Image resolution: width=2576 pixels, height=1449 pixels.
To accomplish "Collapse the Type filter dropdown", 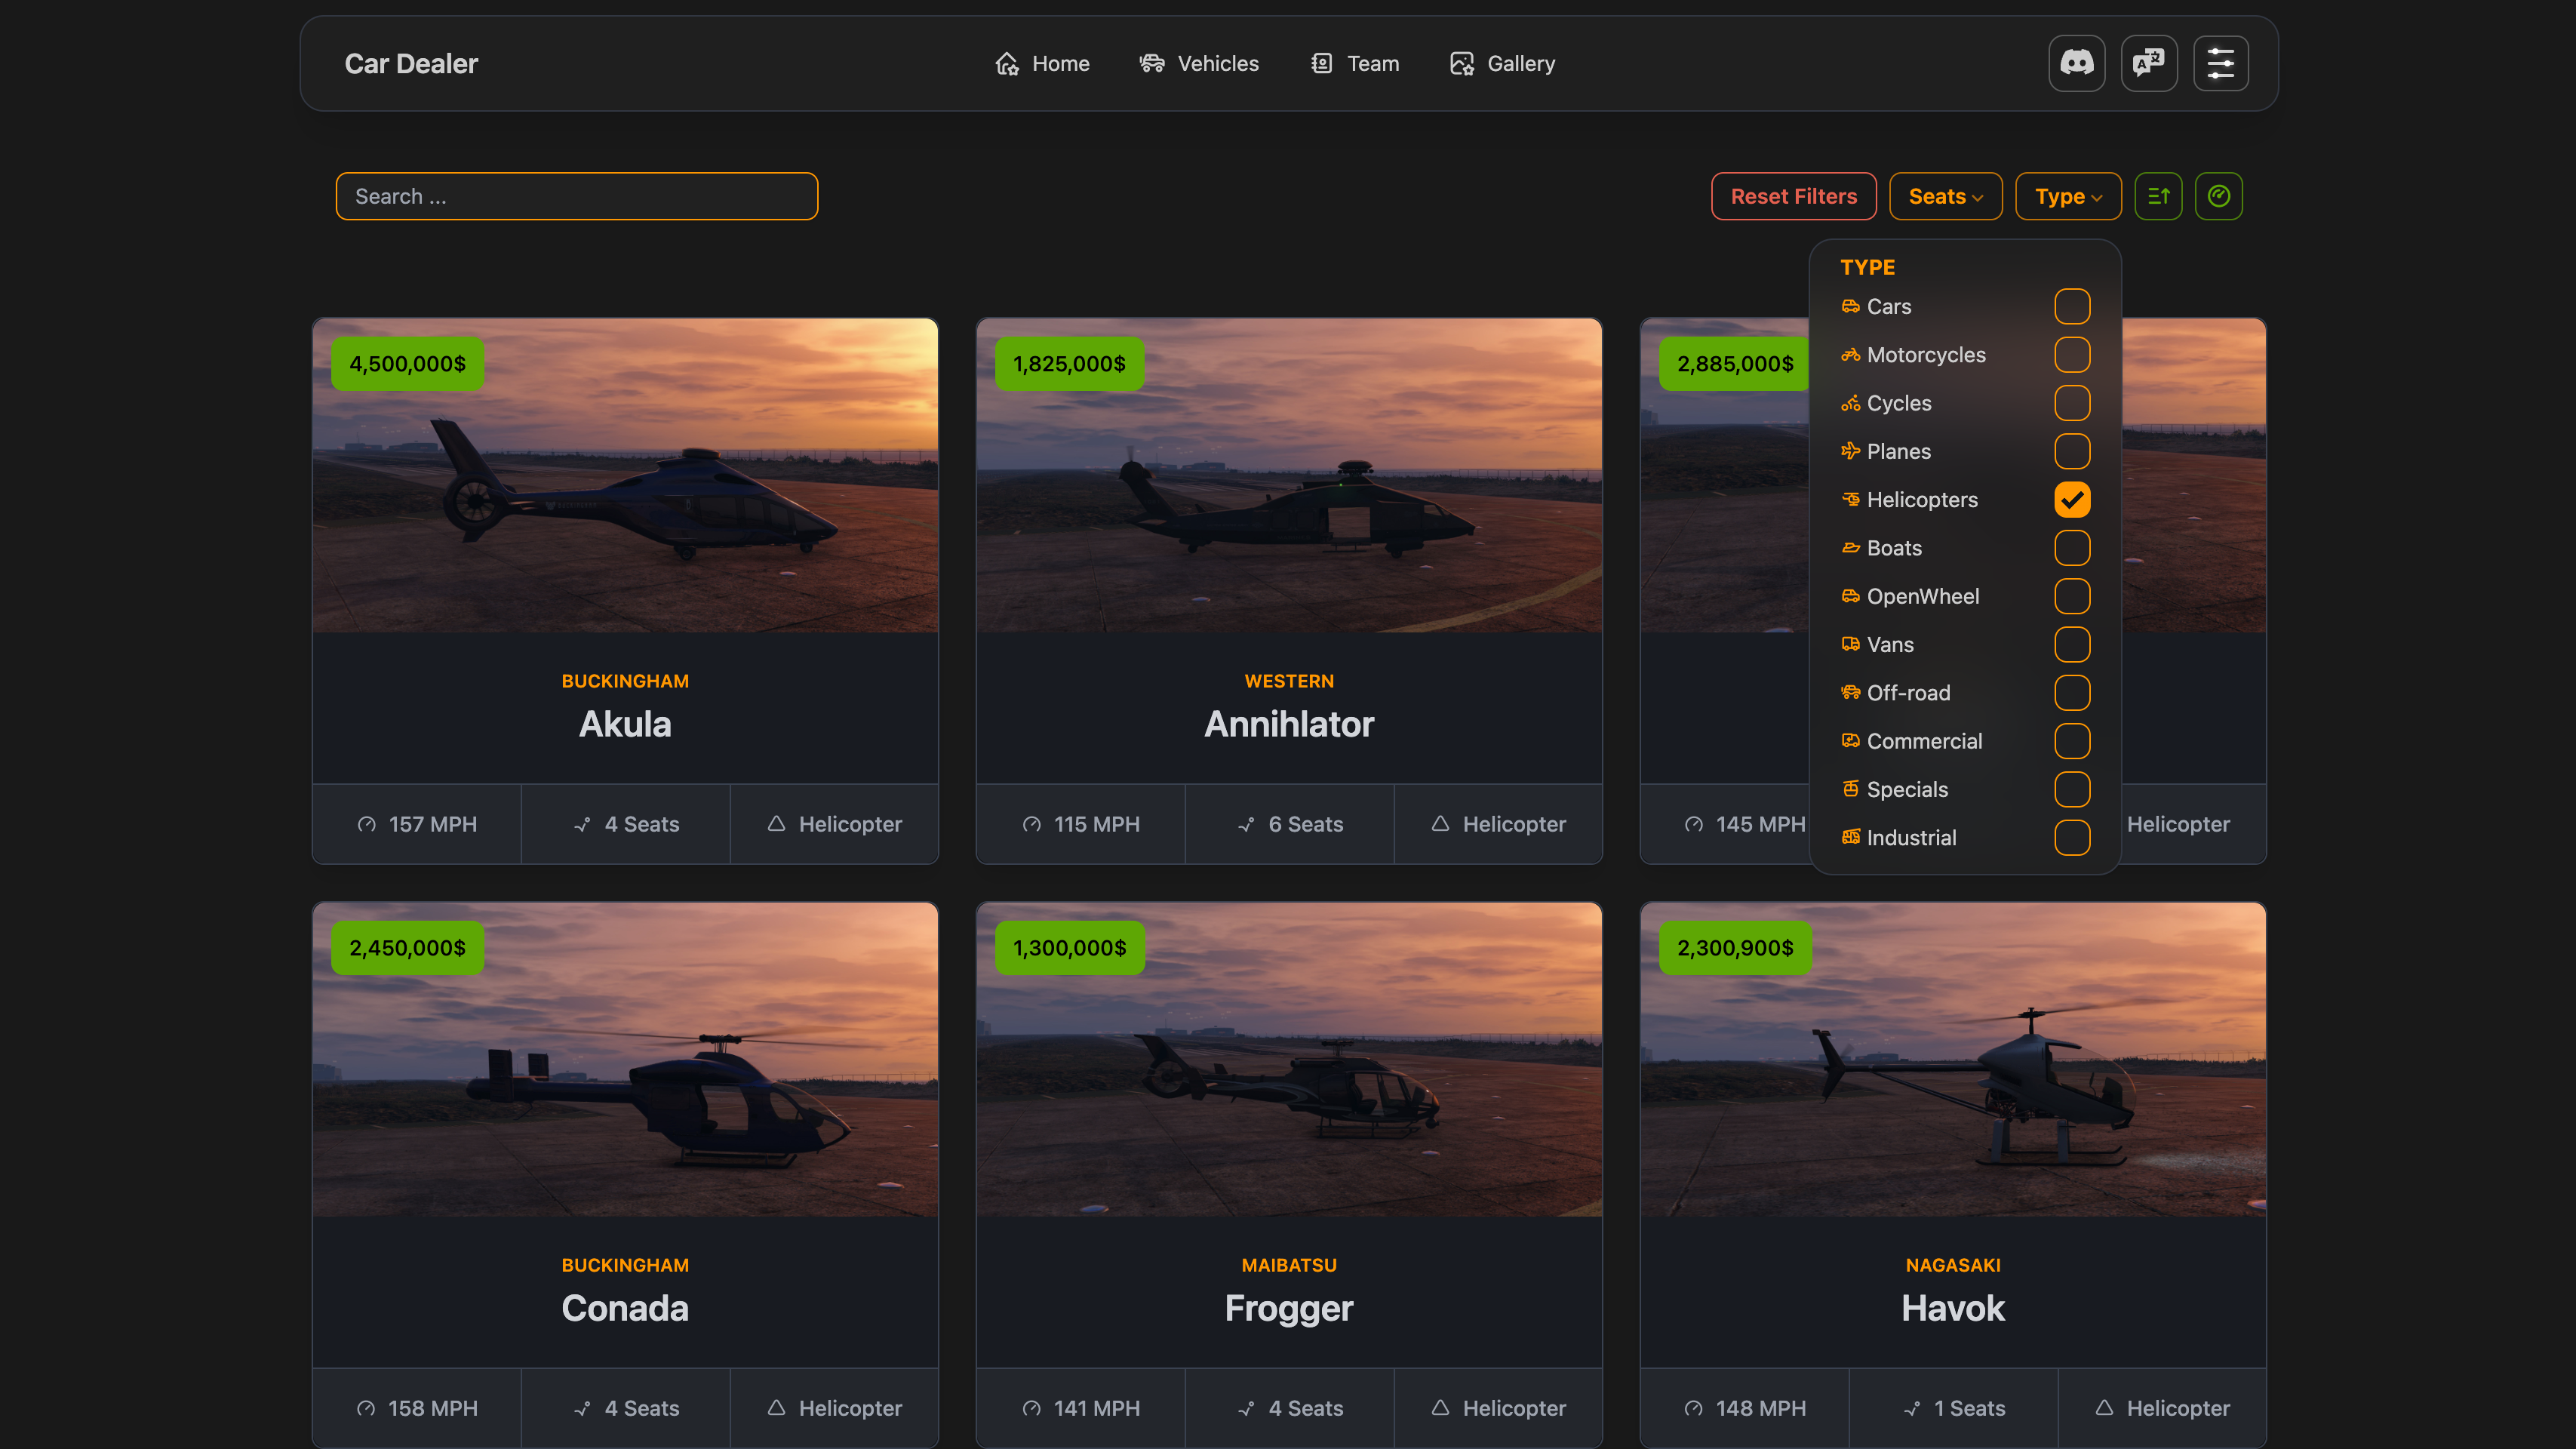I will [x=2067, y=196].
